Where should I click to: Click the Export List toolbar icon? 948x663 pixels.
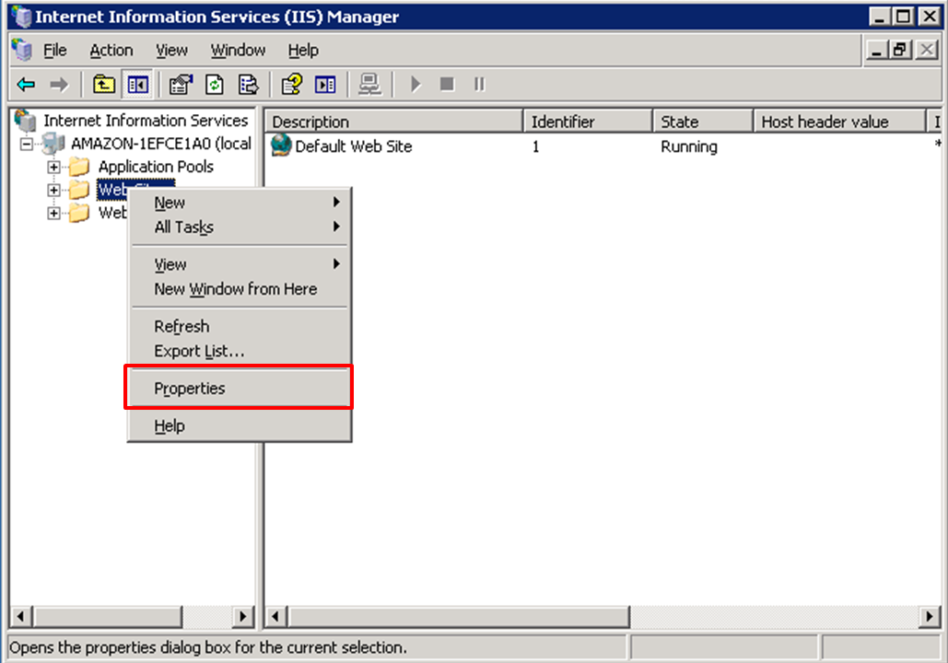(x=249, y=85)
